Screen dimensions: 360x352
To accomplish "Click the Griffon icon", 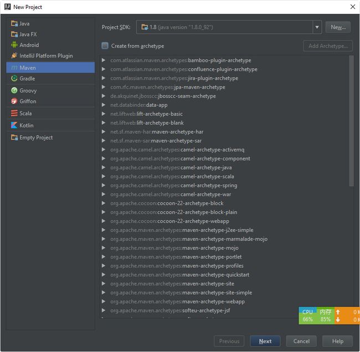I will click(14, 101).
